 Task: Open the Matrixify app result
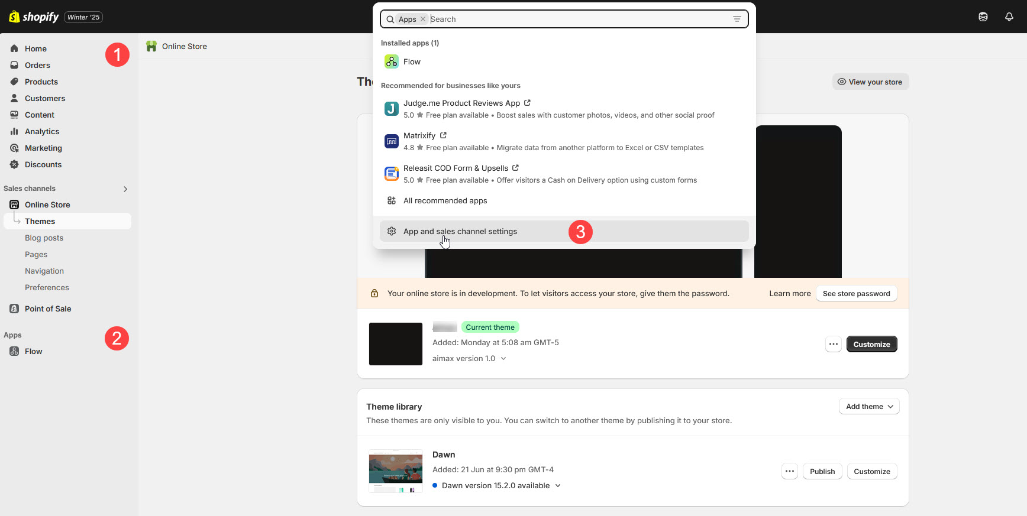click(564, 141)
